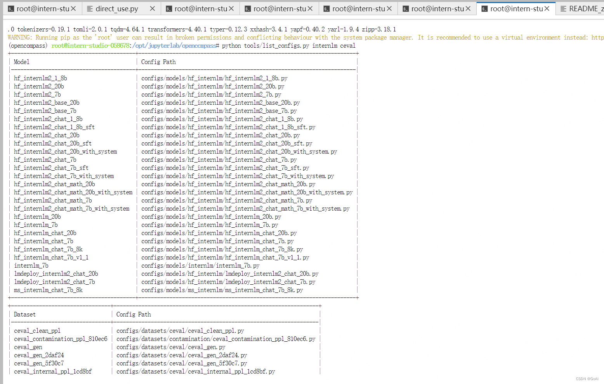The width and height of the screenshot is (604, 384).
Task: Click the model name 'internlm_7b'
Action: (31, 266)
